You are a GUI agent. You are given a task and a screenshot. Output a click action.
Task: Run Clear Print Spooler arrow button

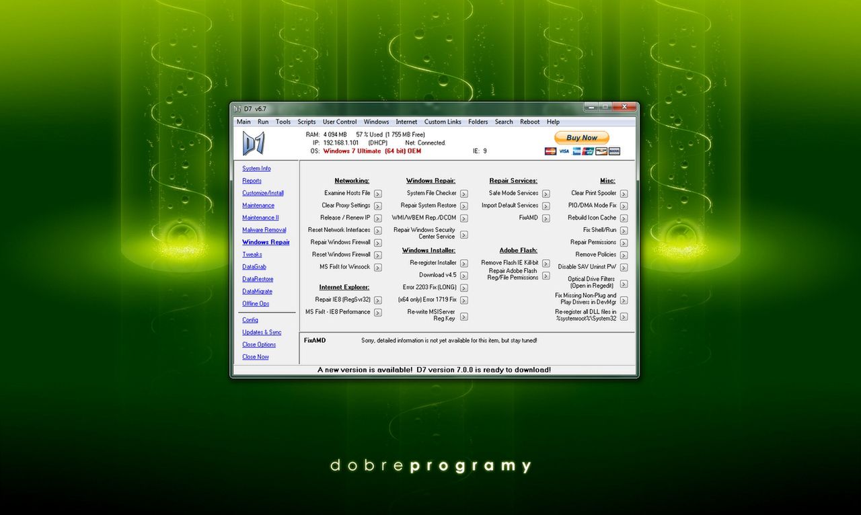point(624,194)
